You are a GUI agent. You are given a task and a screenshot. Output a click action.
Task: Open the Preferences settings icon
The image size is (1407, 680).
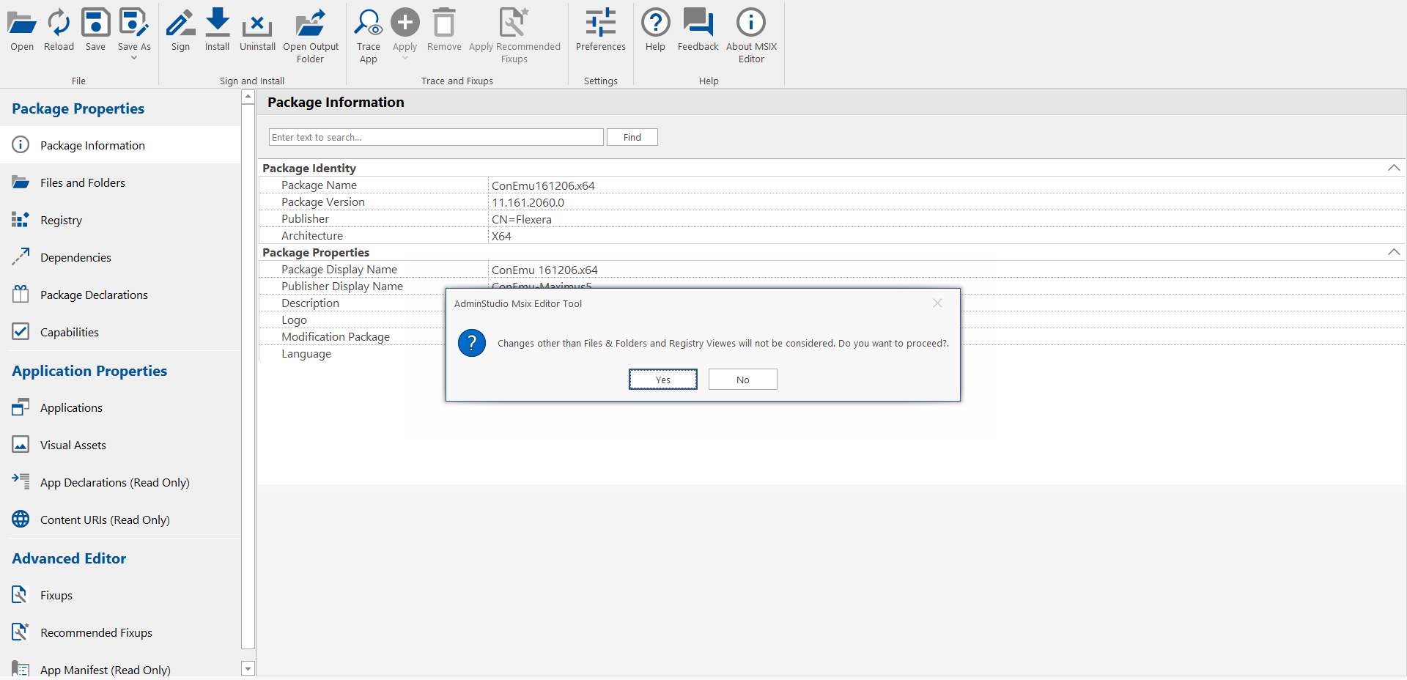[x=600, y=23]
